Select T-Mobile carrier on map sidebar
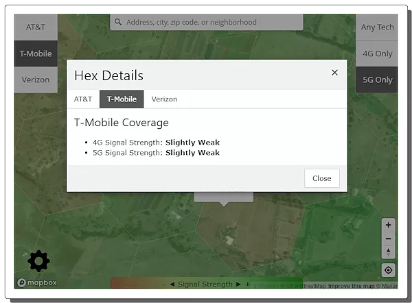 click(36, 53)
